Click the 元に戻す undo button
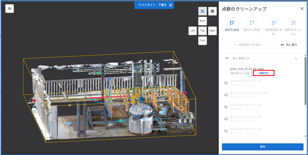The width and height of the screenshot is (308, 155). [x=289, y=45]
